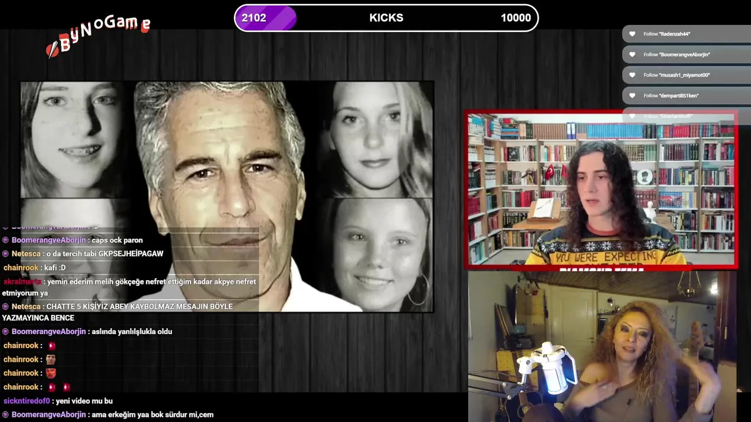Click the message "yeni video mu bu"
This screenshot has height=422, width=751.
tap(84, 401)
